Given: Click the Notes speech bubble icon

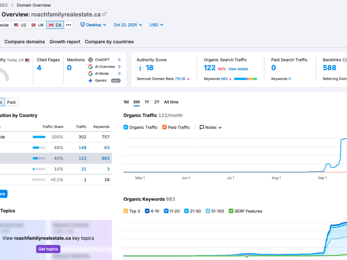Looking at the screenshot, I should pyautogui.click(x=202, y=127).
